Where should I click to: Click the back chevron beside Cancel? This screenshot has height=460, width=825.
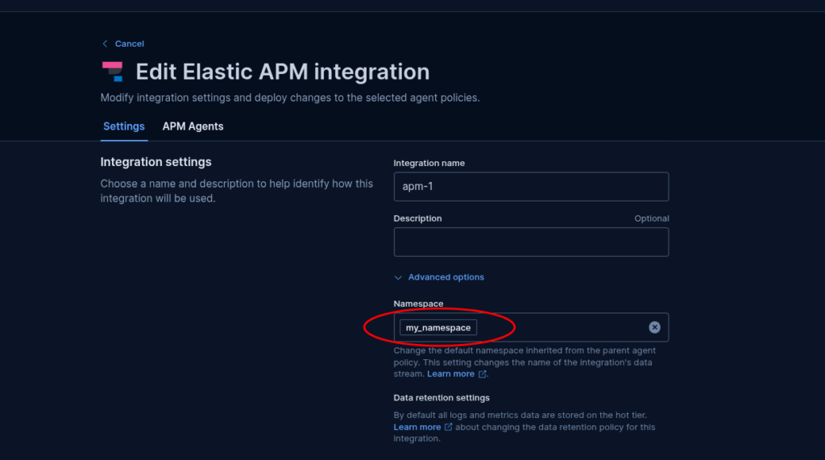(105, 44)
